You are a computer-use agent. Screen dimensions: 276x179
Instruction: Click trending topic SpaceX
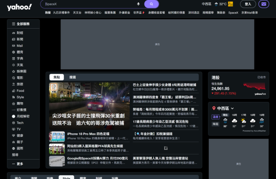pos(233,13)
